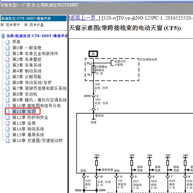Click the page icon beside 第0章
Screen dimensions: 193x193
click(x=8, y=48)
